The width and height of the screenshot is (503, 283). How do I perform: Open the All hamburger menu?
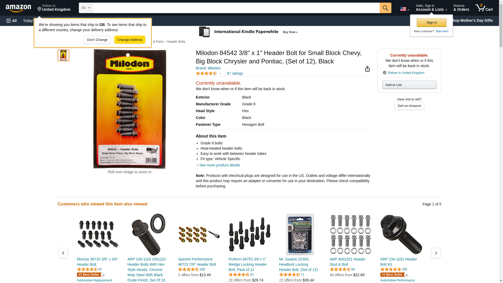pos(12,21)
